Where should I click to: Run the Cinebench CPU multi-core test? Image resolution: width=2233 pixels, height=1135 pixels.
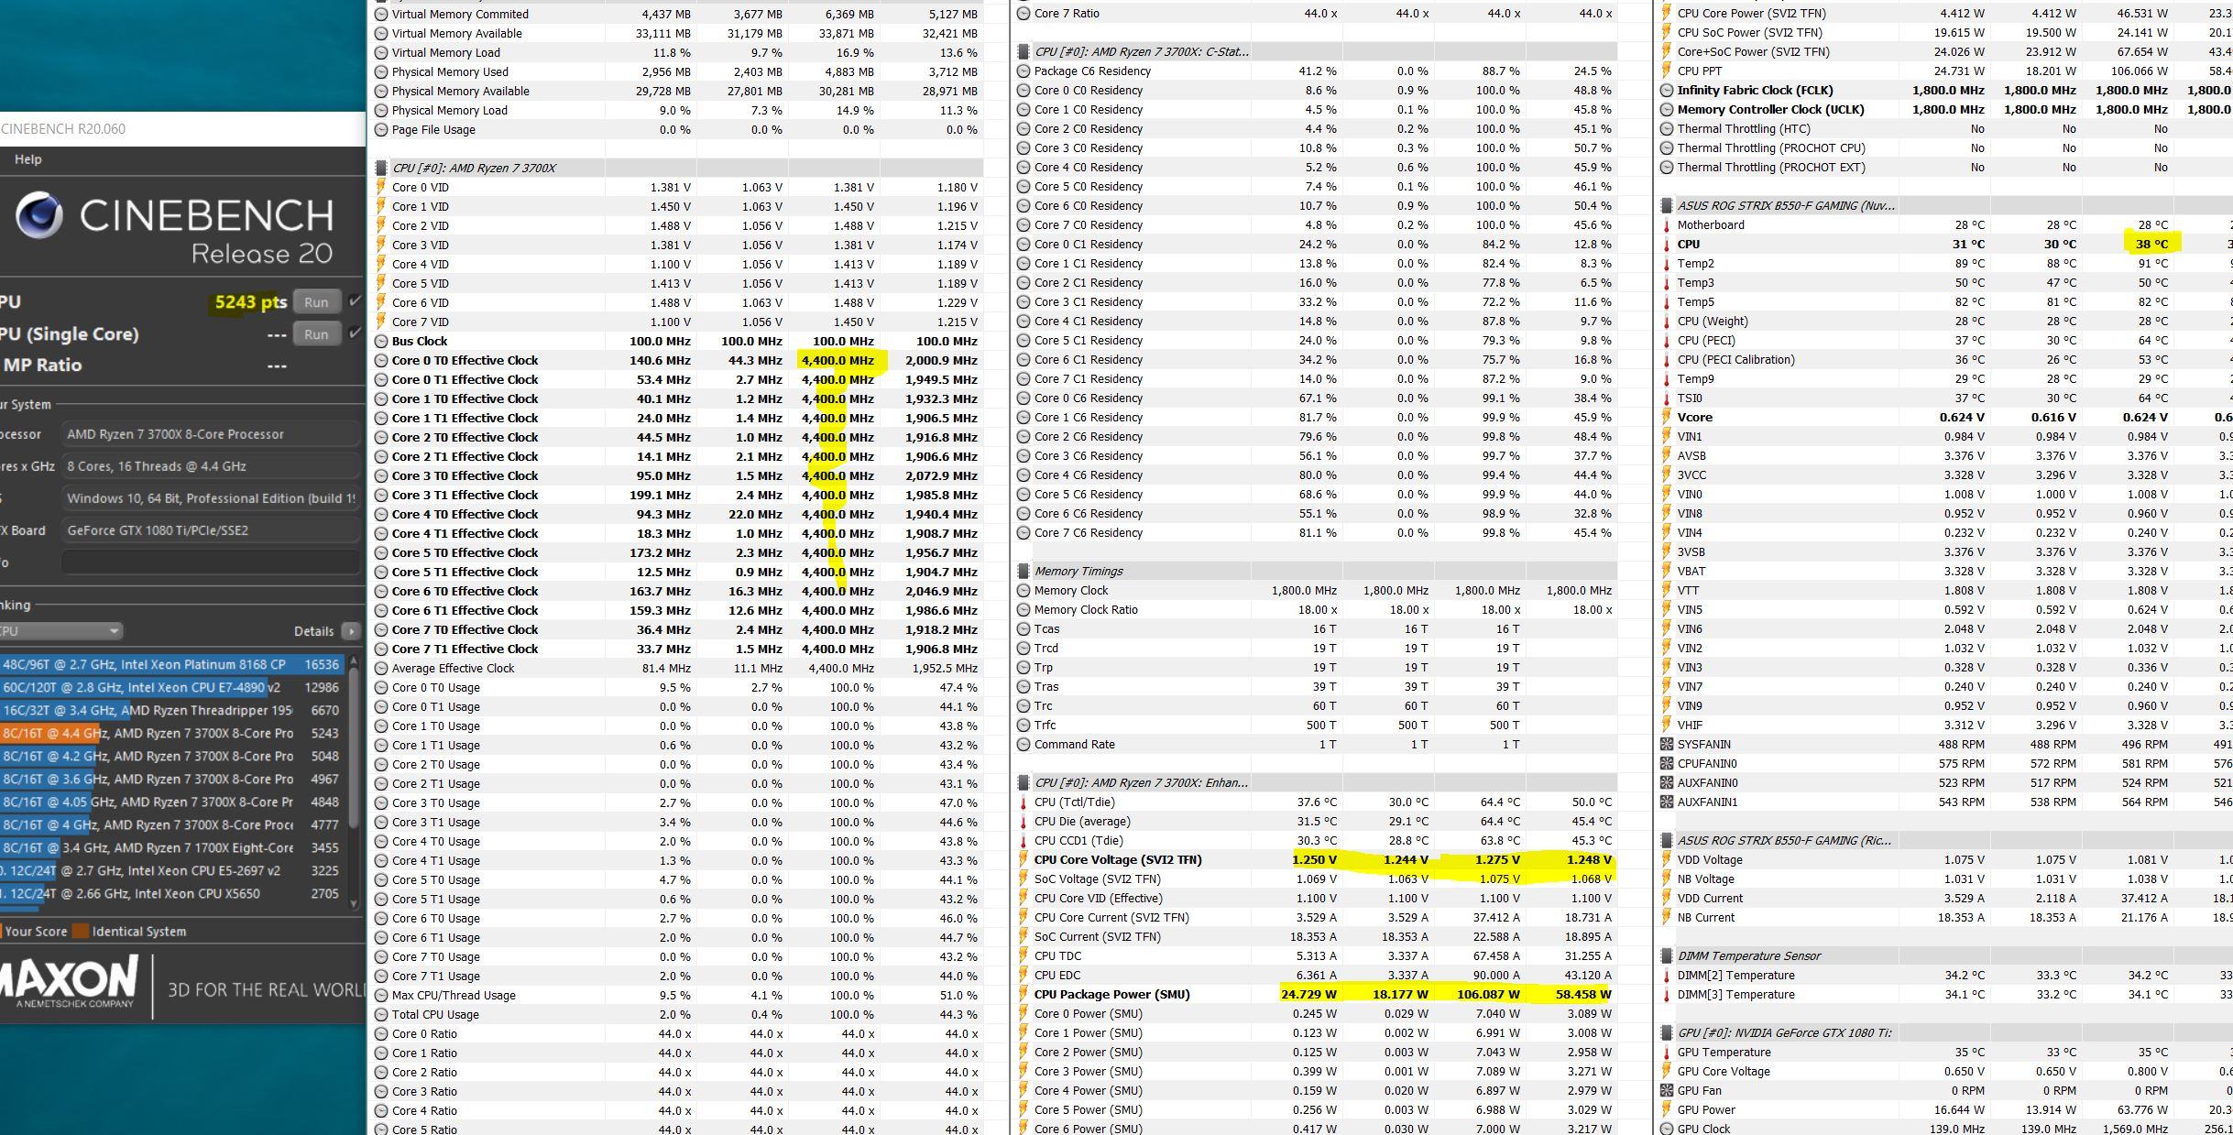316,302
